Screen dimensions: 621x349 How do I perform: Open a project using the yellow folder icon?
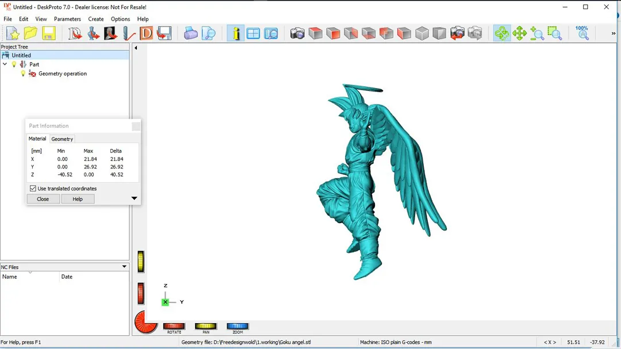pos(30,33)
